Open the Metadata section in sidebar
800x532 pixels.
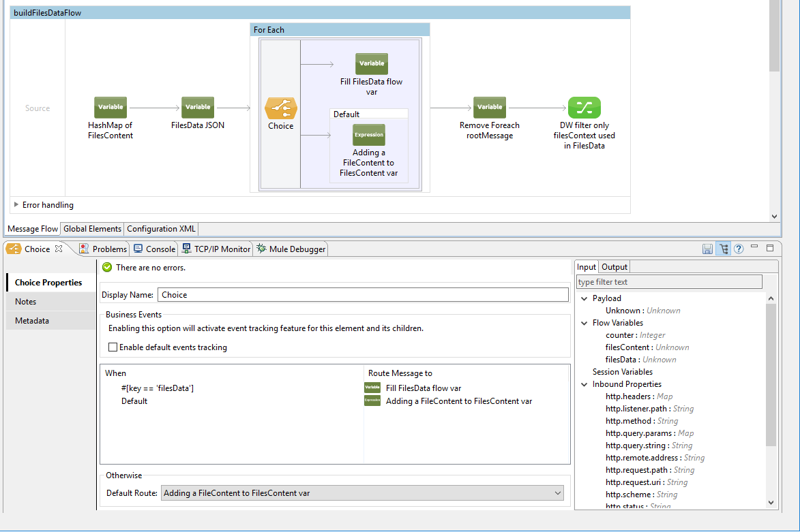(x=32, y=321)
